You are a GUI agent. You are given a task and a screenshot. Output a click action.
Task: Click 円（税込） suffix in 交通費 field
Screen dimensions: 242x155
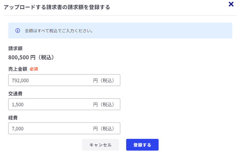[x=104, y=105]
